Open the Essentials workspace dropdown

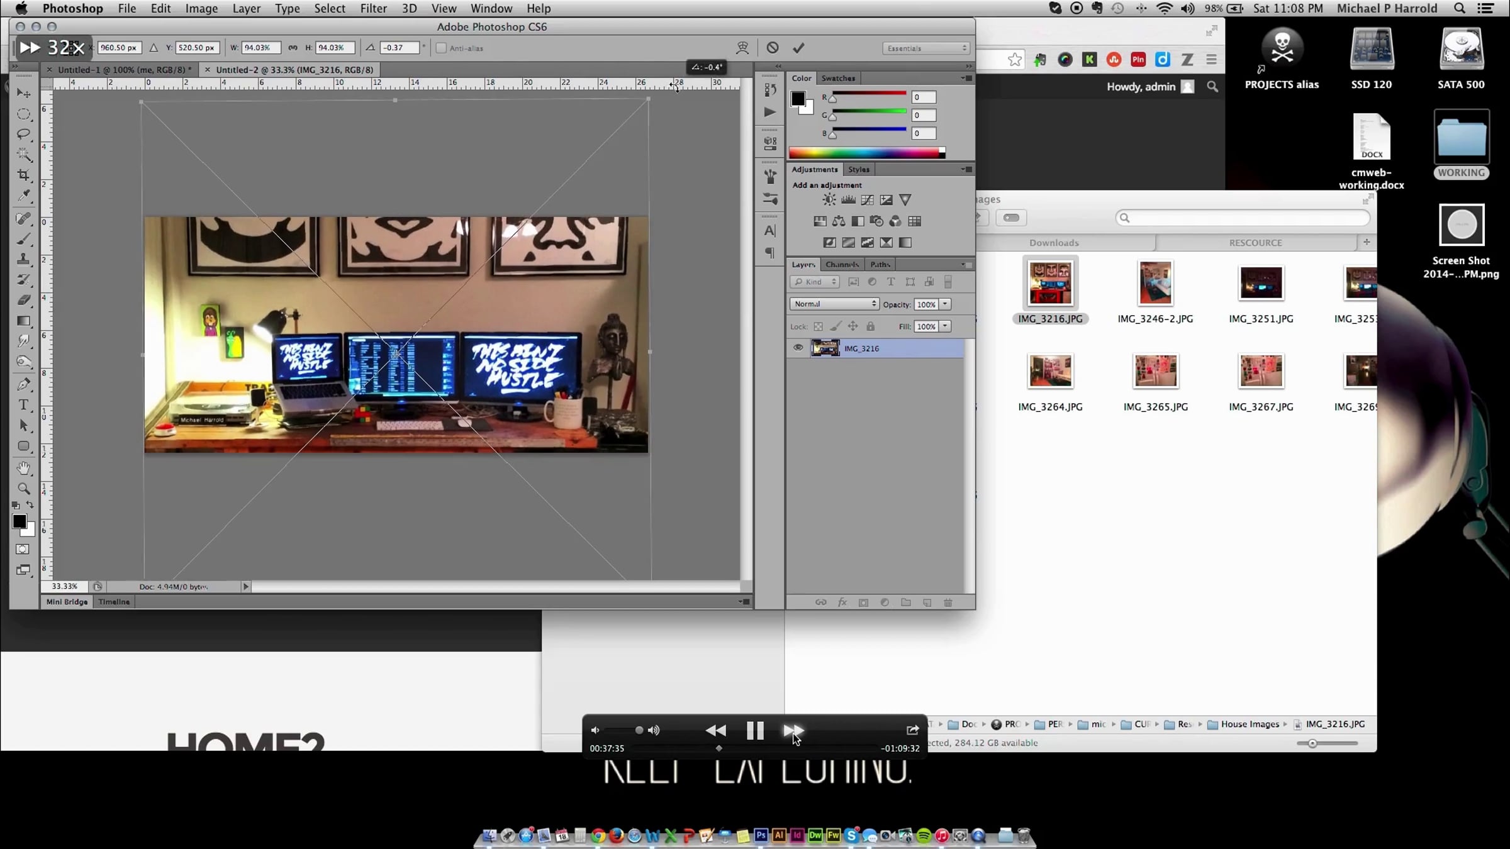[x=926, y=48]
